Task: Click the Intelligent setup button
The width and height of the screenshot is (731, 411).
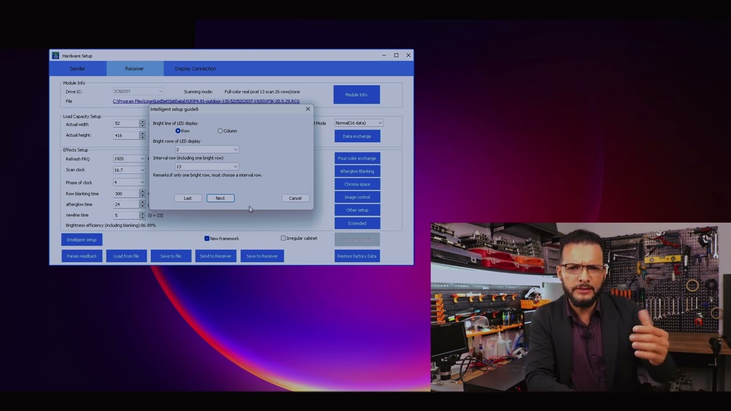Action: tap(82, 240)
